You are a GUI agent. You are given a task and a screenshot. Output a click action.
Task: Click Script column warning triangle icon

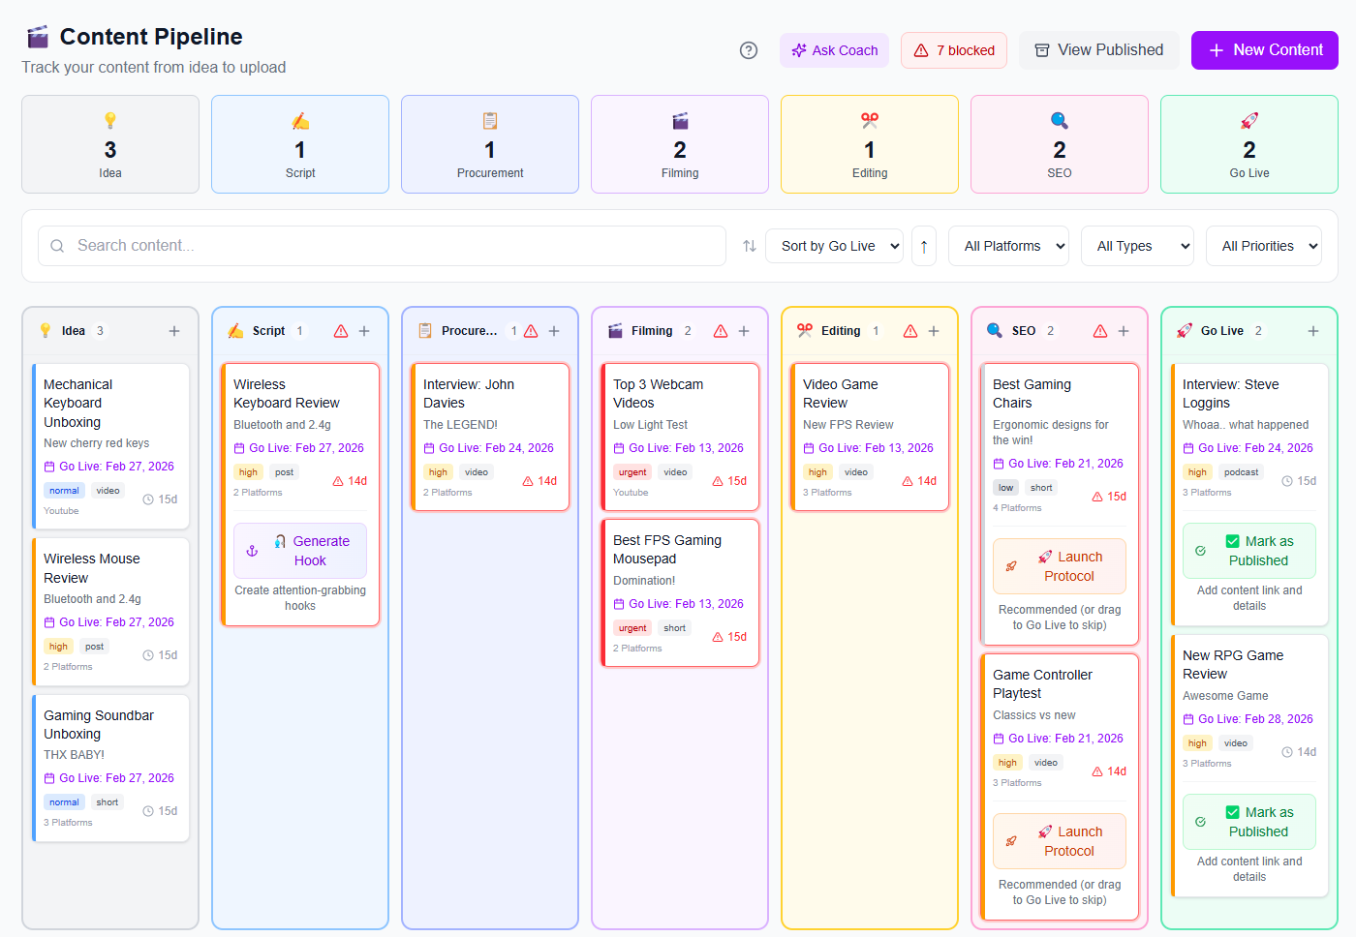click(341, 331)
